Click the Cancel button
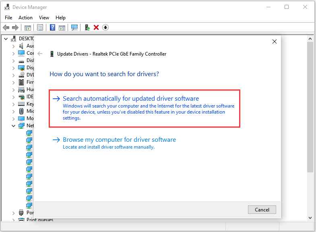 [262, 210]
